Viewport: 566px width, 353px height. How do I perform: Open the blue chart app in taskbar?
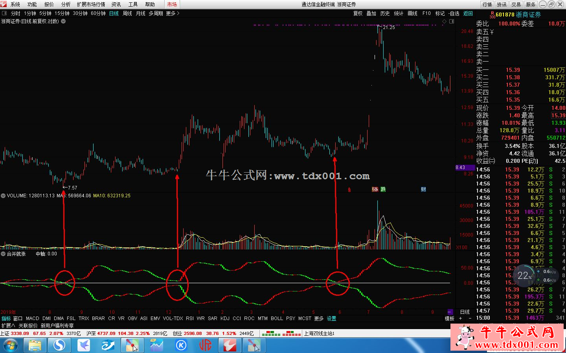(157, 346)
